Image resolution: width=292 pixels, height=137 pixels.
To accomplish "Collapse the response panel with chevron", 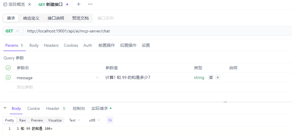I will (5, 108).
